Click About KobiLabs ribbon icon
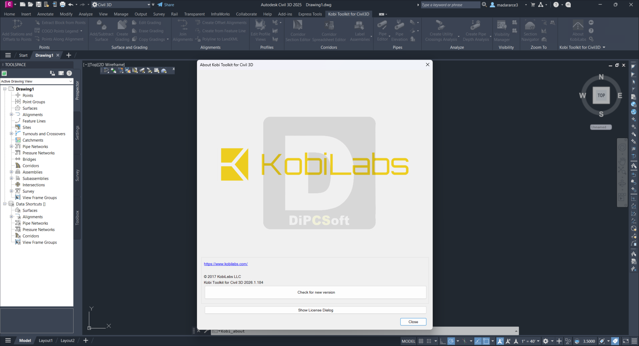Screen dimensions: 639x346 tap(578, 25)
